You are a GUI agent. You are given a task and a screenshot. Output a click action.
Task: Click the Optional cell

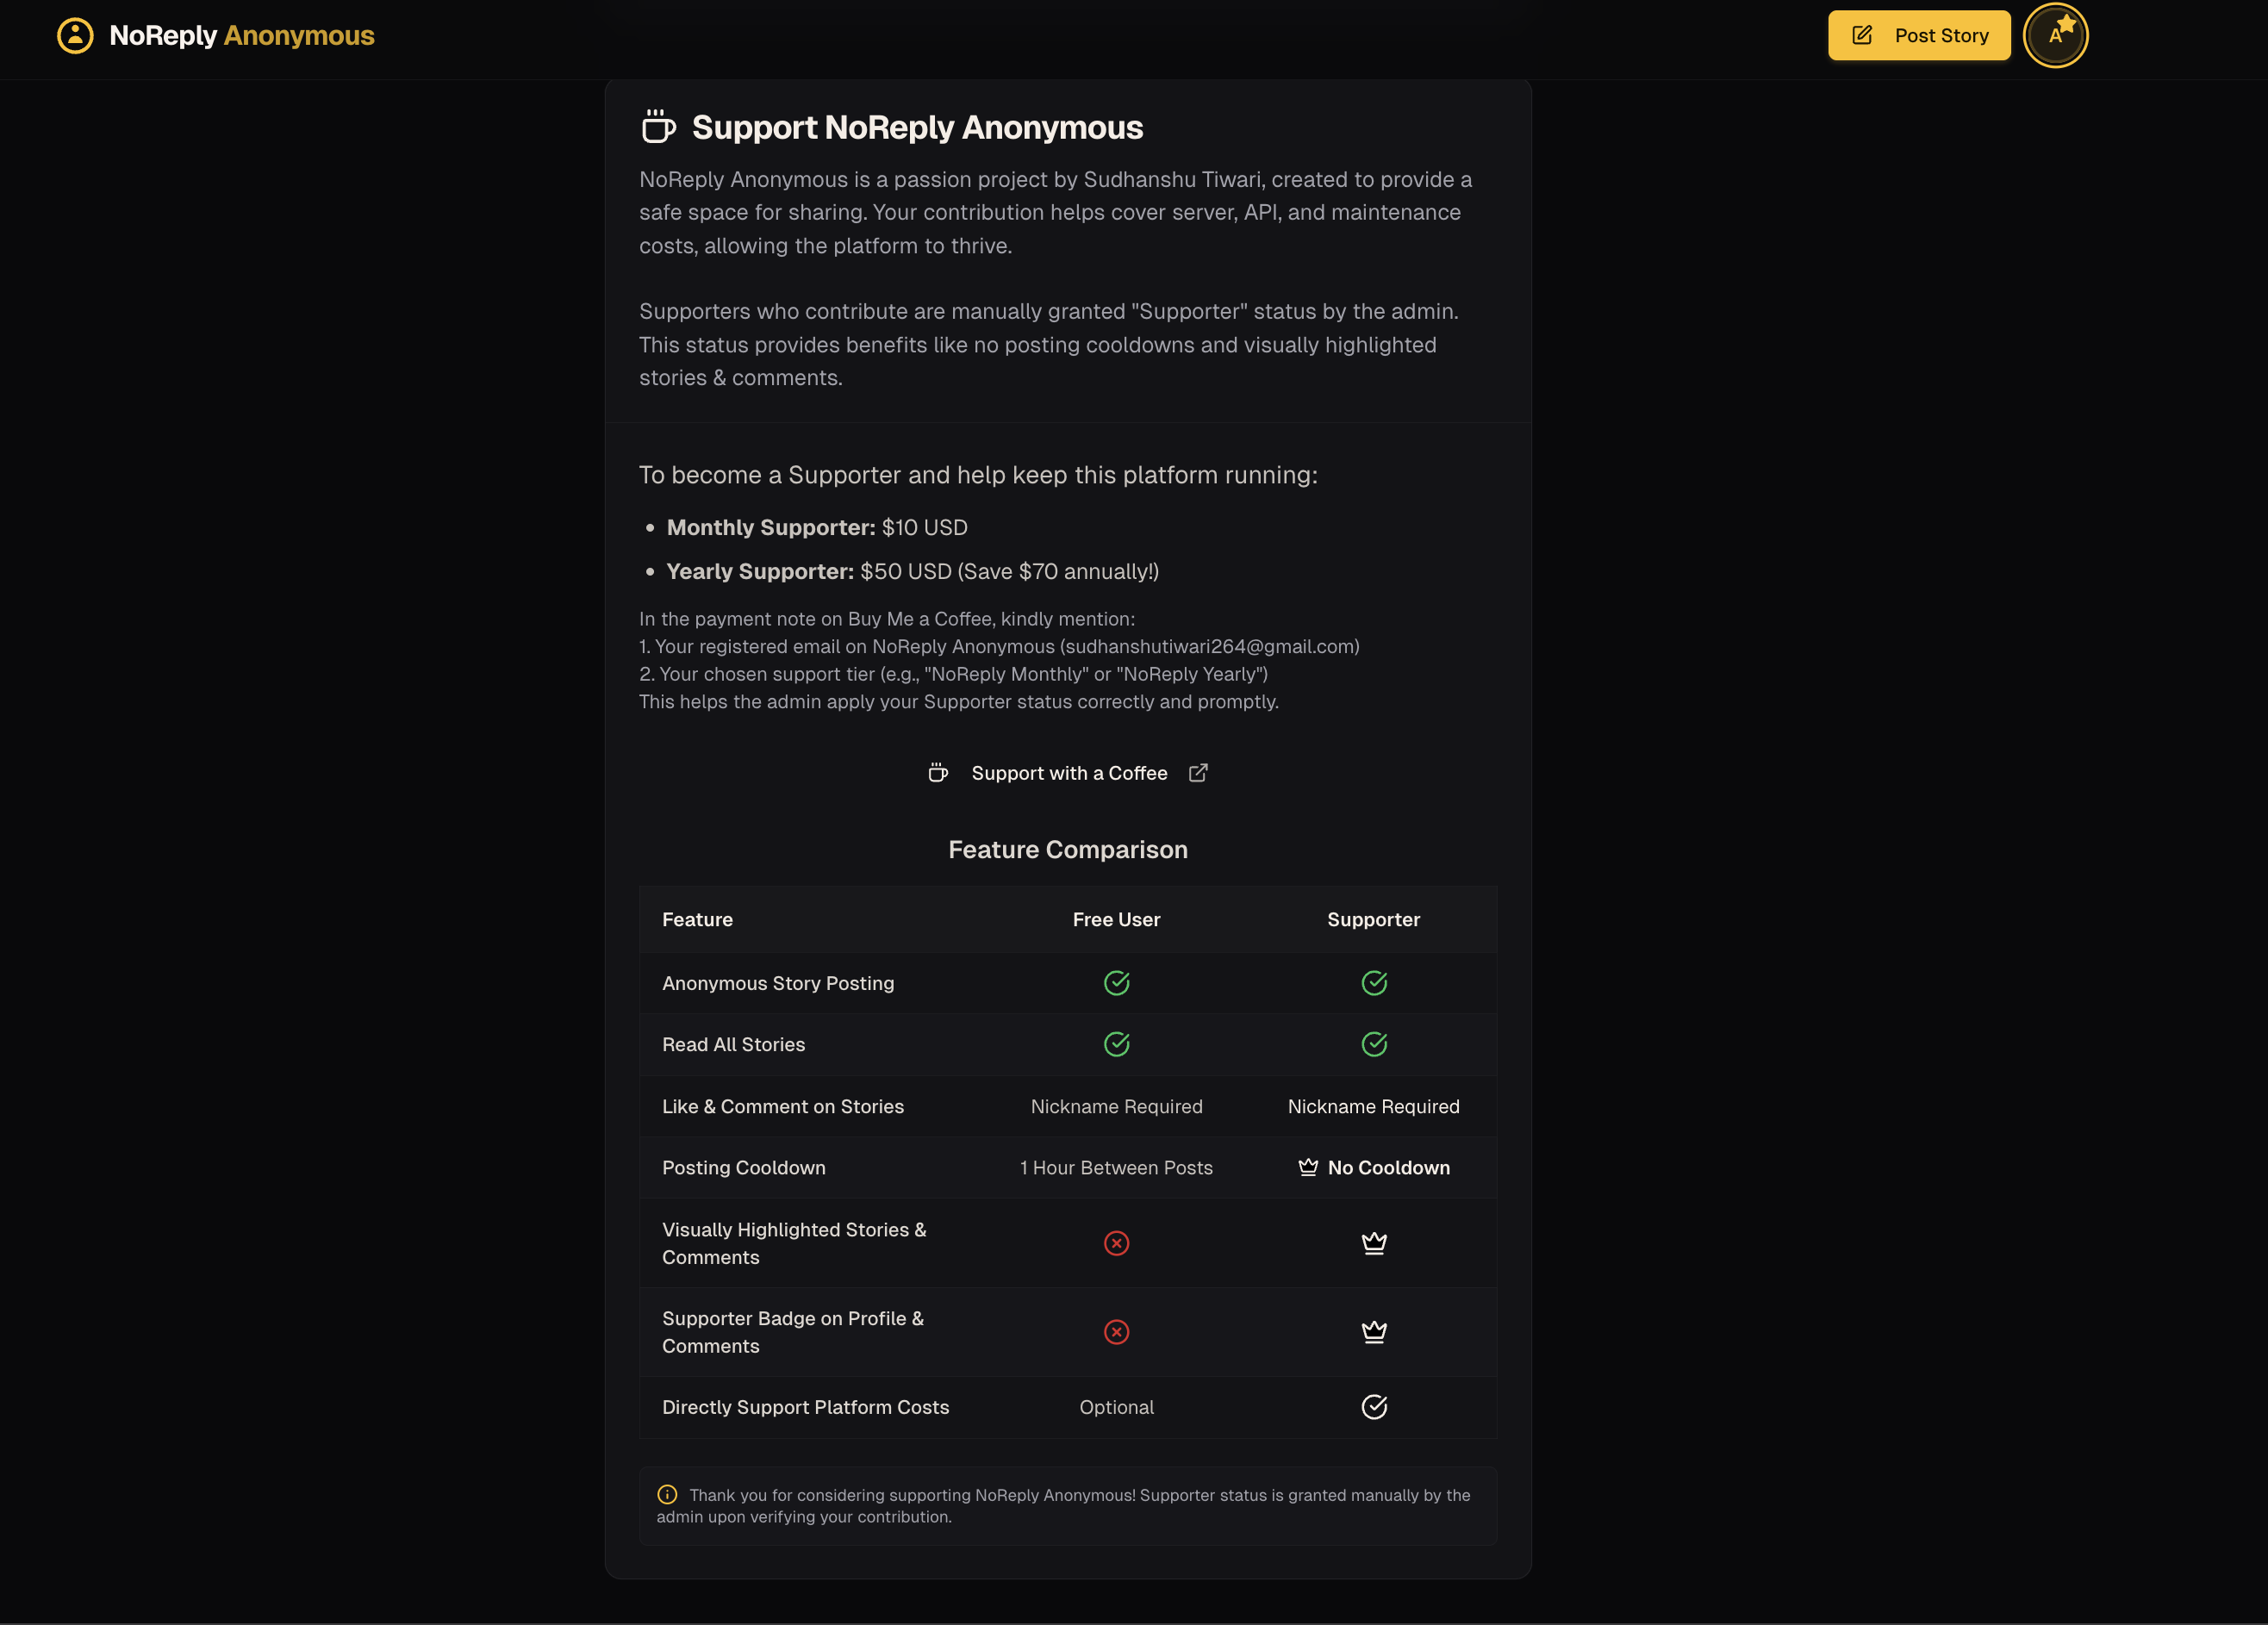click(x=1116, y=1407)
